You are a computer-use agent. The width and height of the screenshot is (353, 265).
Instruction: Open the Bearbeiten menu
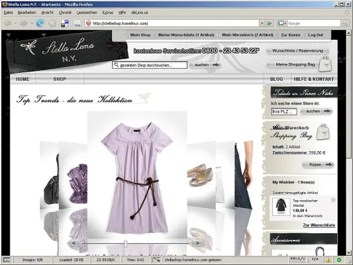coord(26,13)
